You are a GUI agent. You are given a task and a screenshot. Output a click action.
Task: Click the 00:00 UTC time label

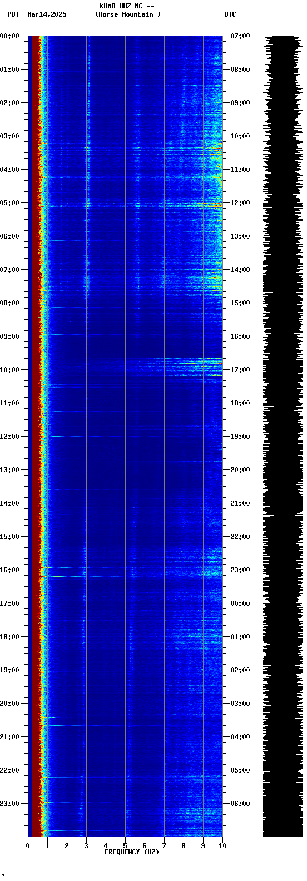[x=240, y=603]
